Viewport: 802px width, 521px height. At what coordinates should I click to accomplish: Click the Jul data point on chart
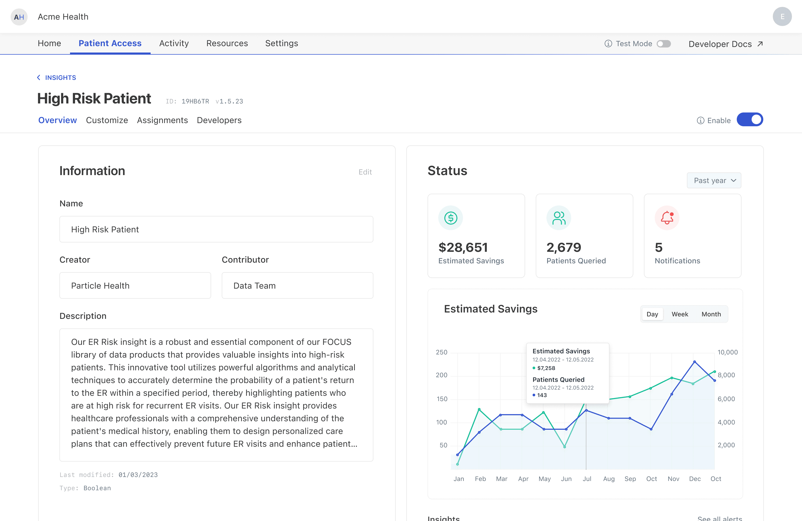pos(586,410)
